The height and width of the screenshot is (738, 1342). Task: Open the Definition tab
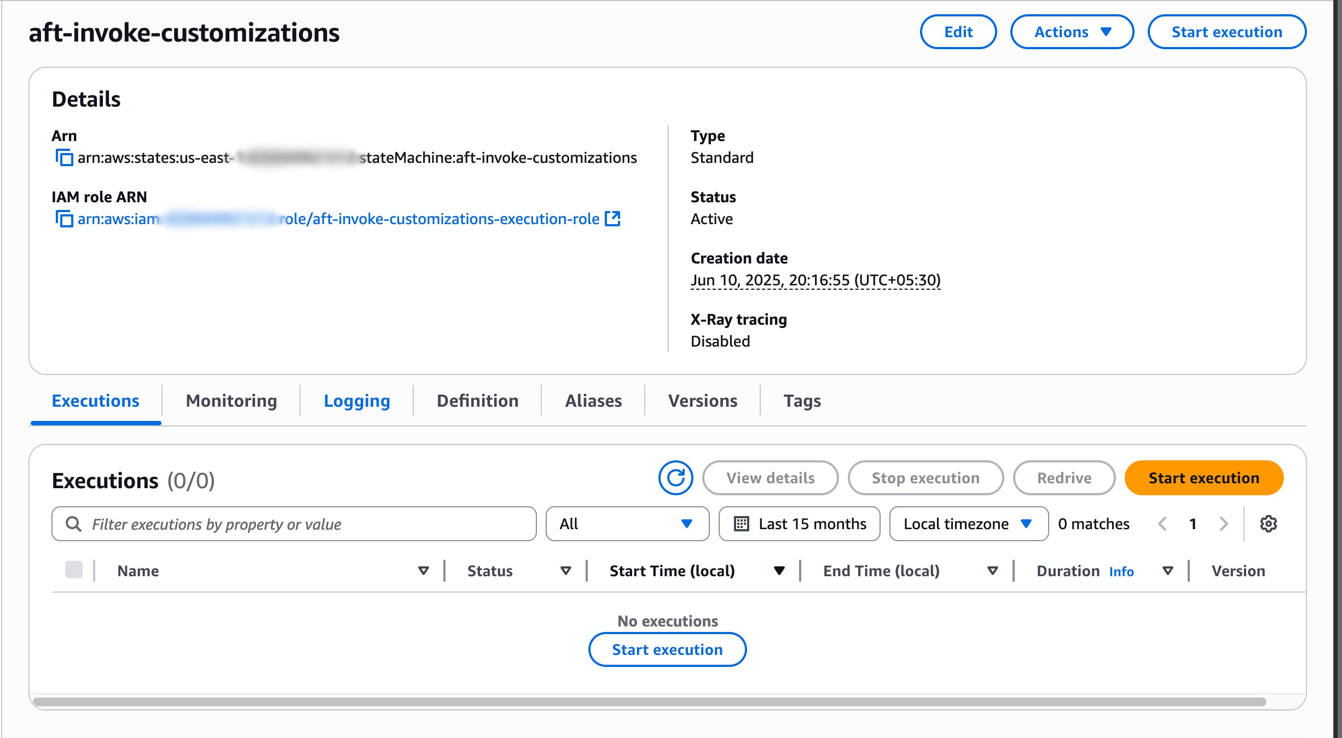point(477,401)
